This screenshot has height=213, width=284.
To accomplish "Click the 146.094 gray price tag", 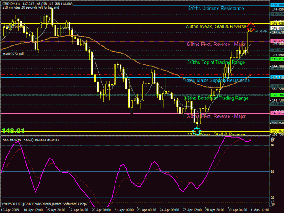I will 277,50.
